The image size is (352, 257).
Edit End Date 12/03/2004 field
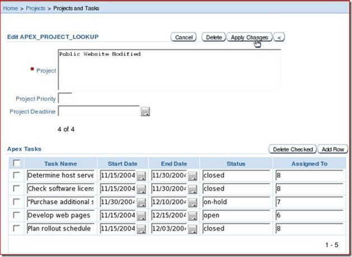point(169,229)
